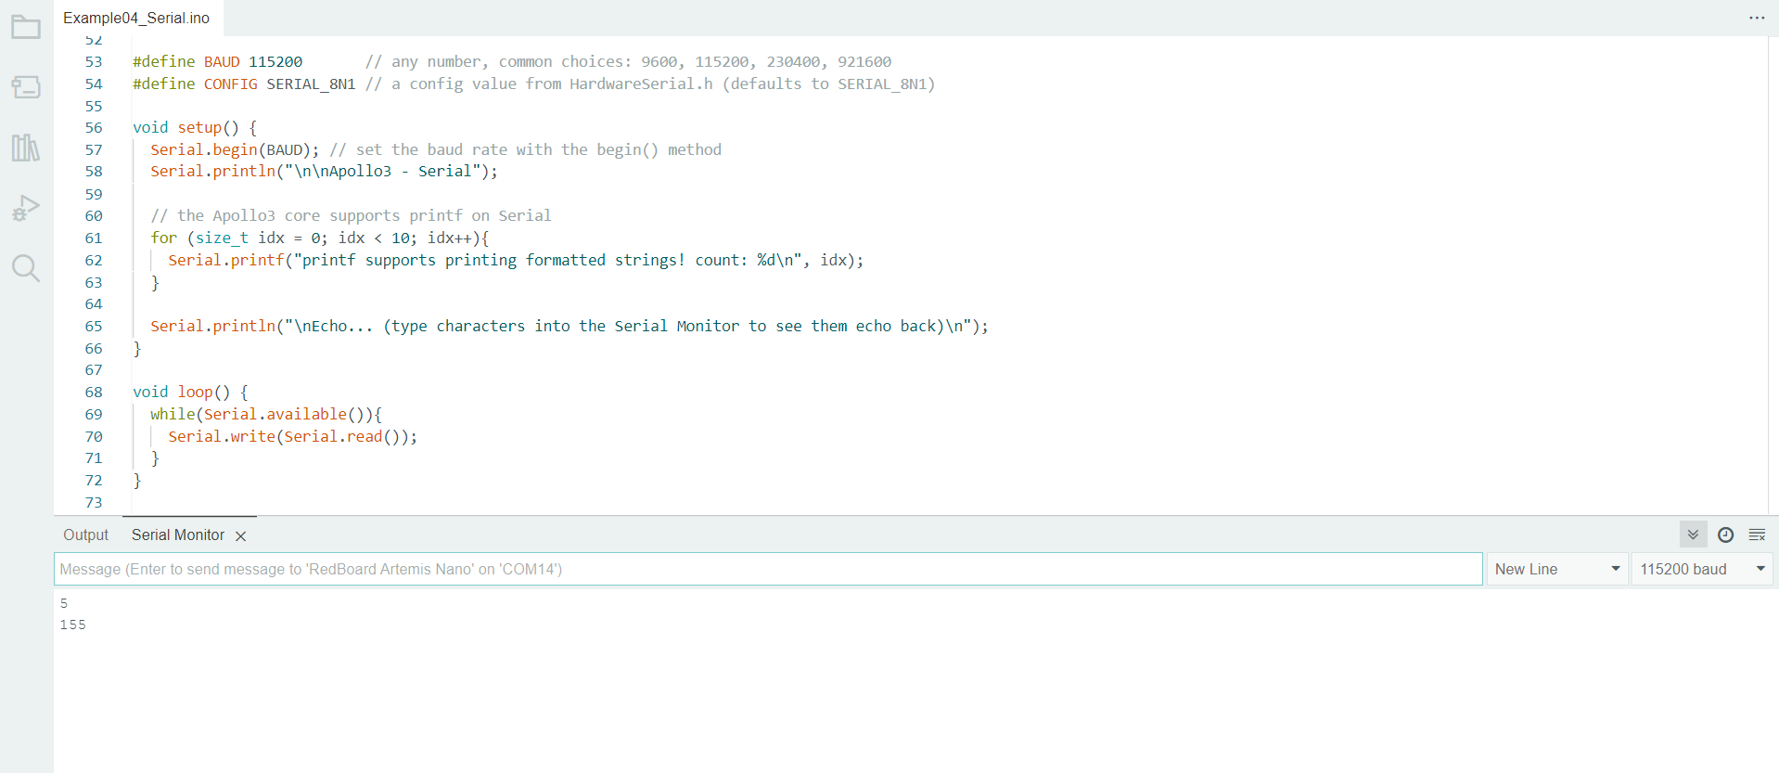This screenshot has height=773, width=1779.
Task: Click the serial message input field
Action: pos(768,569)
